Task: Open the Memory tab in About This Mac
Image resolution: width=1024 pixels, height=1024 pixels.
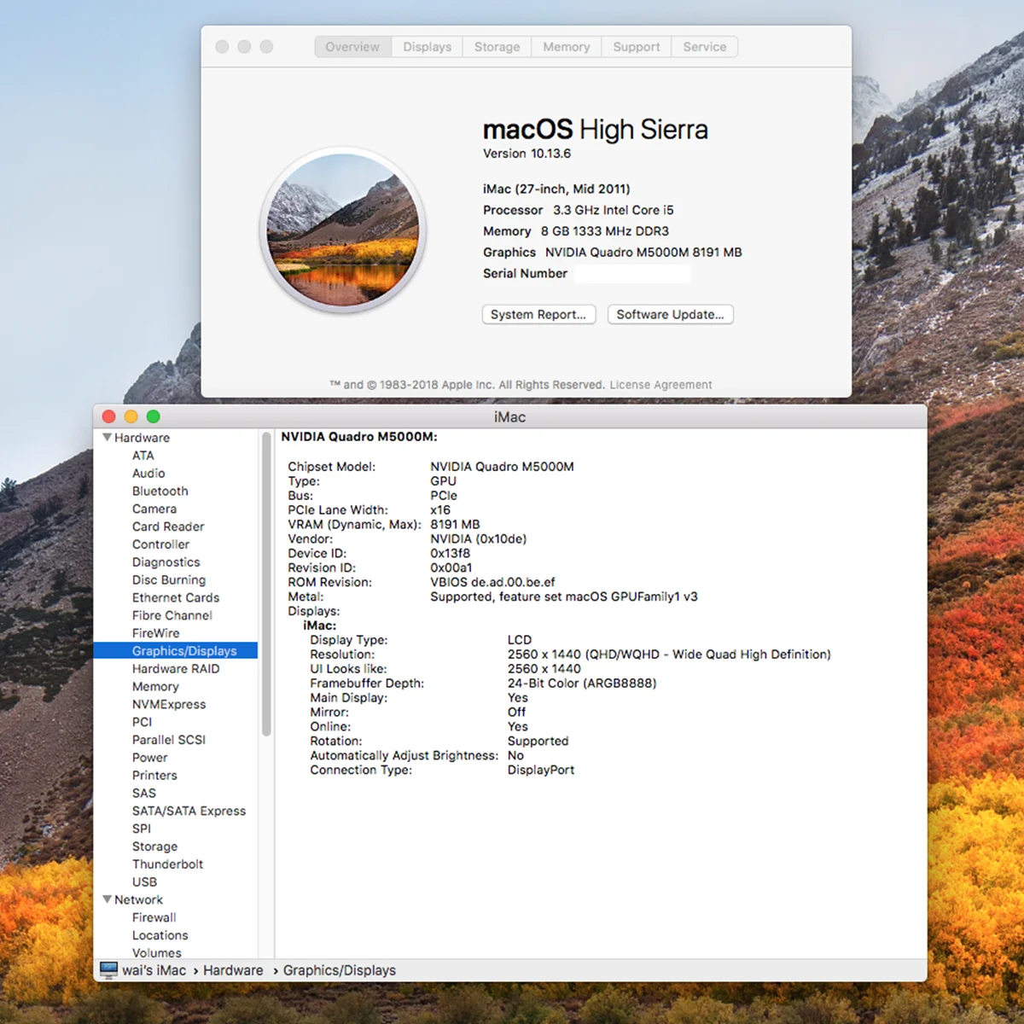Action: pyautogui.click(x=567, y=47)
